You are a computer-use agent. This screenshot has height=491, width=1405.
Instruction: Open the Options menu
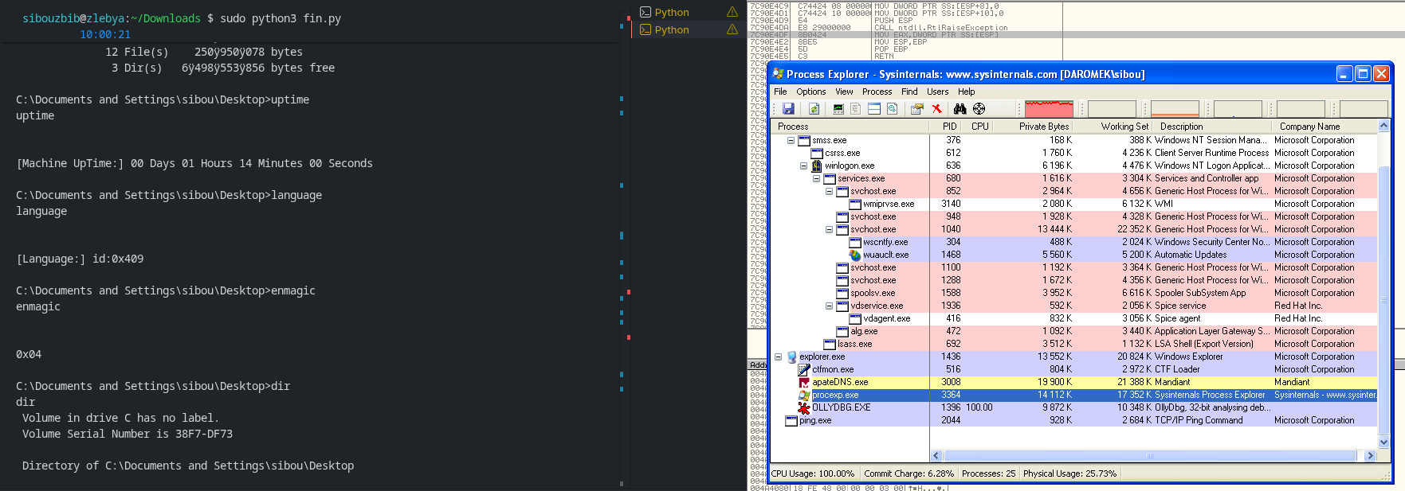coord(810,92)
